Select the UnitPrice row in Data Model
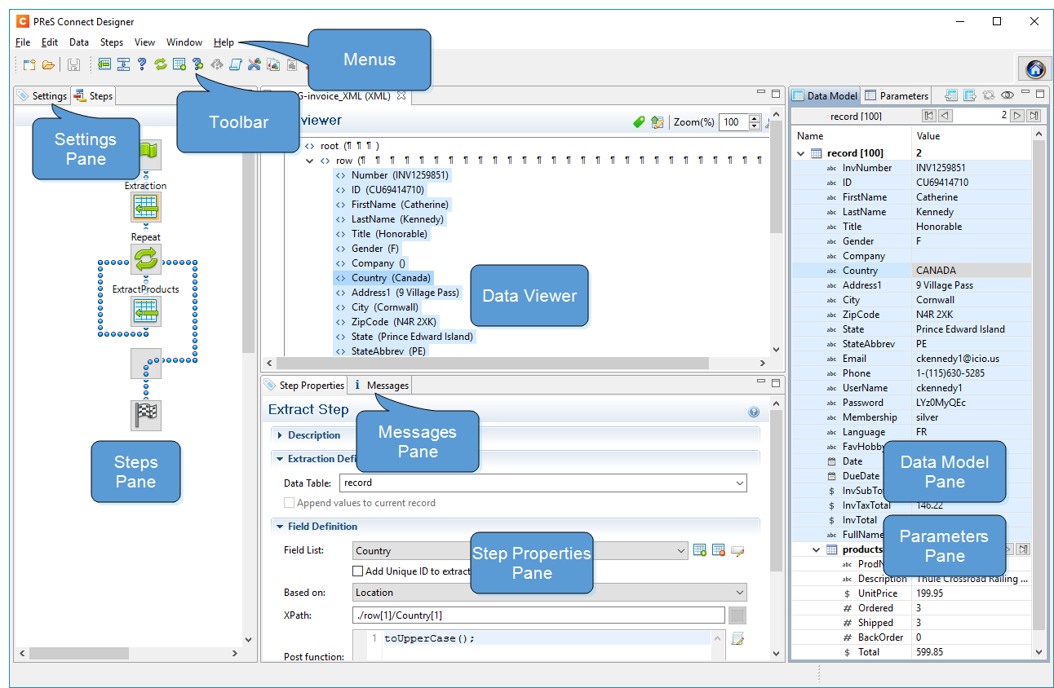This screenshot has width=1054, height=688. tap(911, 593)
